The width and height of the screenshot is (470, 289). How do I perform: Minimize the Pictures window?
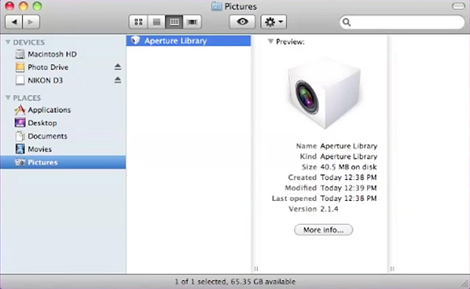coord(24,6)
